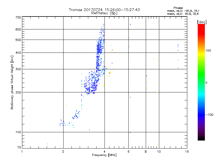Click the '0' colorbar tick label
The width and height of the screenshot is (220, 165).
pyautogui.click(x=206, y=83)
